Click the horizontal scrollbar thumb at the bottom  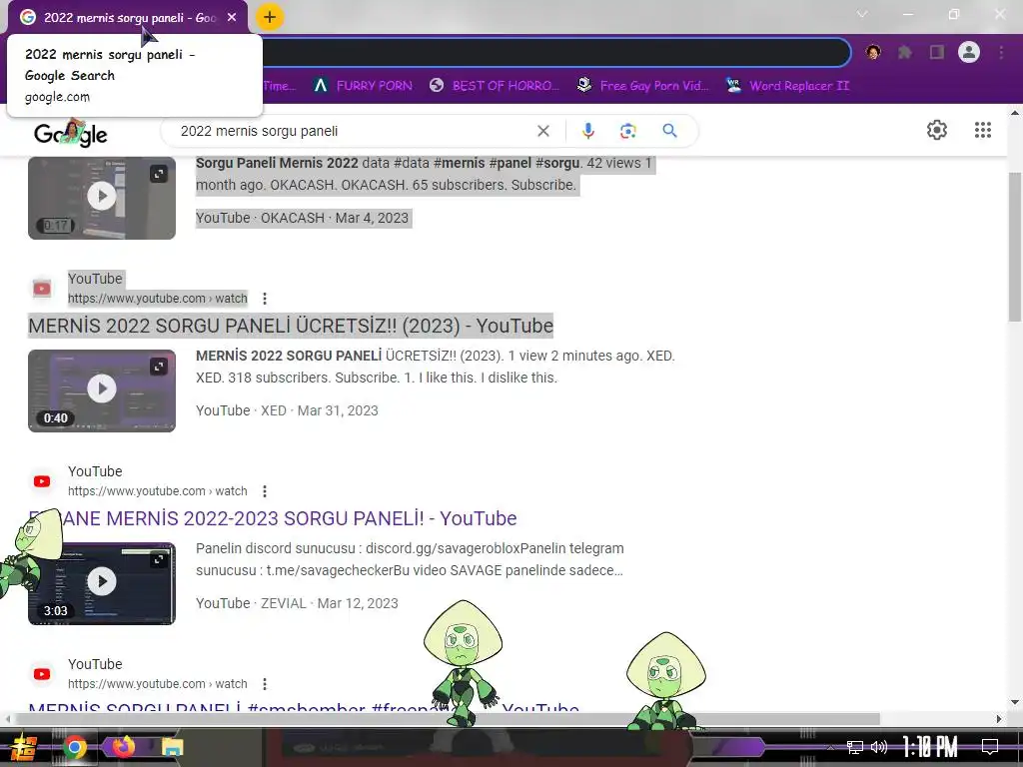[447, 719]
